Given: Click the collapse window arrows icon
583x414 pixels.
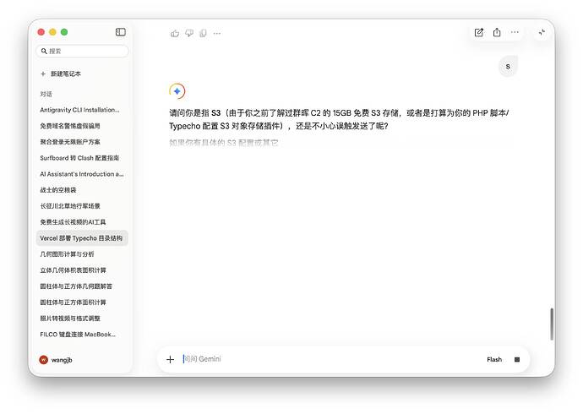Looking at the screenshot, I should click(x=542, y=33).
